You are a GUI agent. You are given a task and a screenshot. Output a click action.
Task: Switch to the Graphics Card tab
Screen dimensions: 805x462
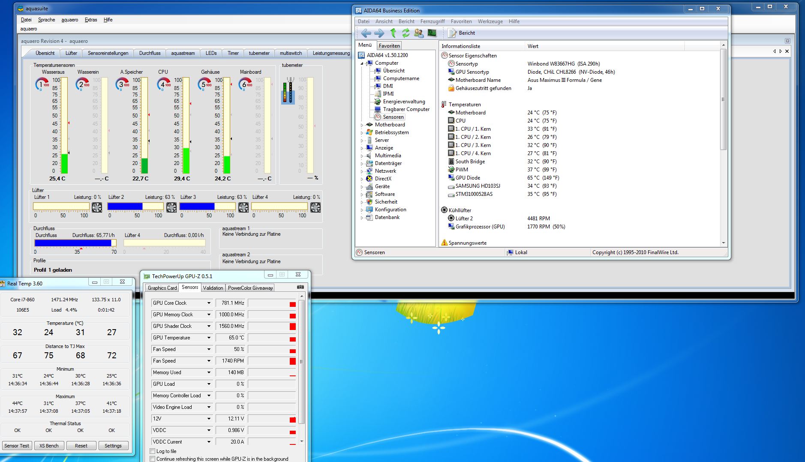(x=162, y=288)
